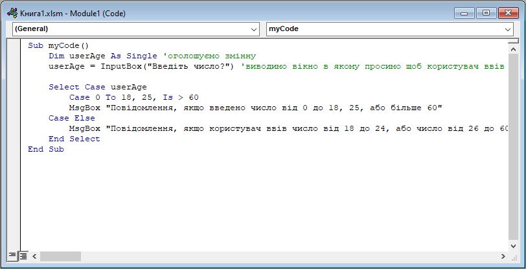
Task: Click the 'End Sub' line
Action: tap(46, 150)
